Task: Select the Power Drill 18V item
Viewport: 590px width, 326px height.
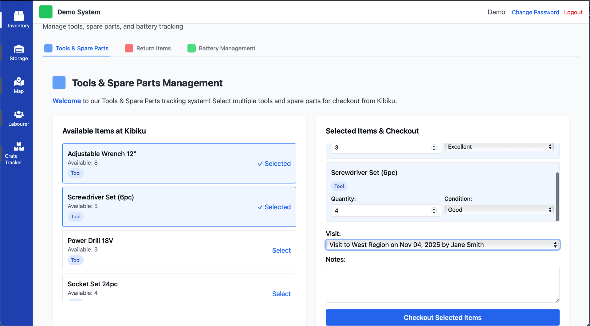Action: coord(281,250)
